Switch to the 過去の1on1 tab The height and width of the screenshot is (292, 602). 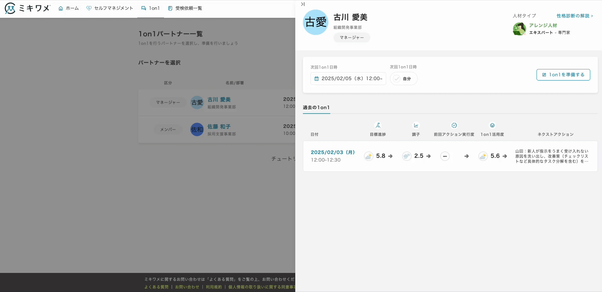[x=316, y=108]
